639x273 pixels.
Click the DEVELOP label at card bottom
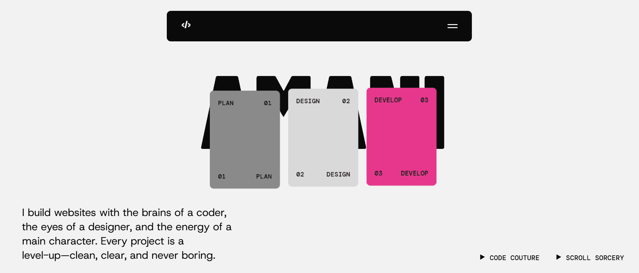click(414, 173)
